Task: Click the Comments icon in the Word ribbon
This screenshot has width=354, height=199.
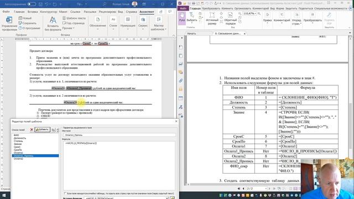Action: 170,12
